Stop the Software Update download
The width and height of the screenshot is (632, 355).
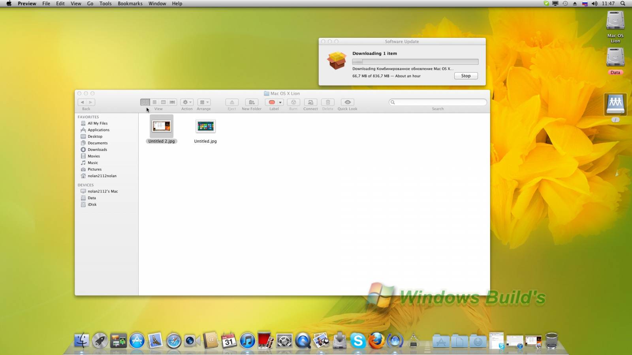466,76
